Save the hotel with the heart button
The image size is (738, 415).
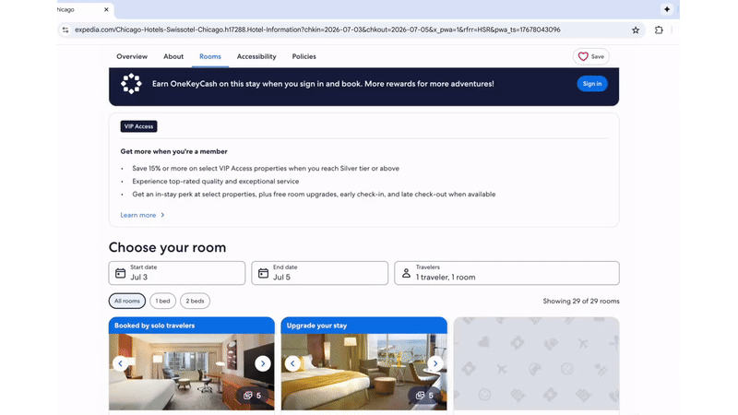click(591, 56)
